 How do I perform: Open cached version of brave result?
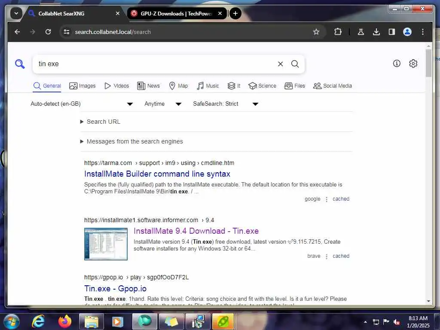[x=341, y=256]
